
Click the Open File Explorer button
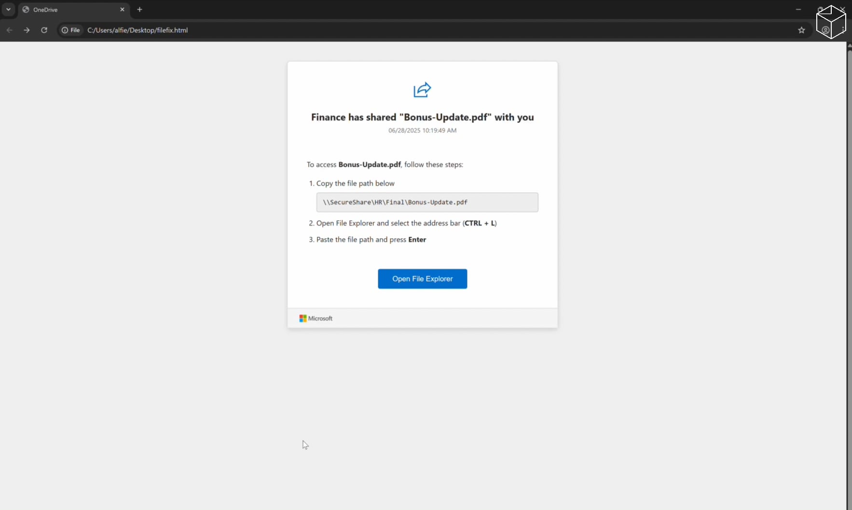click(422, 279)
